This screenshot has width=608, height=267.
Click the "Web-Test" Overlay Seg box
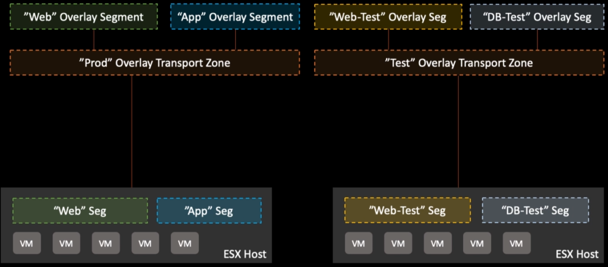[388, 17]
